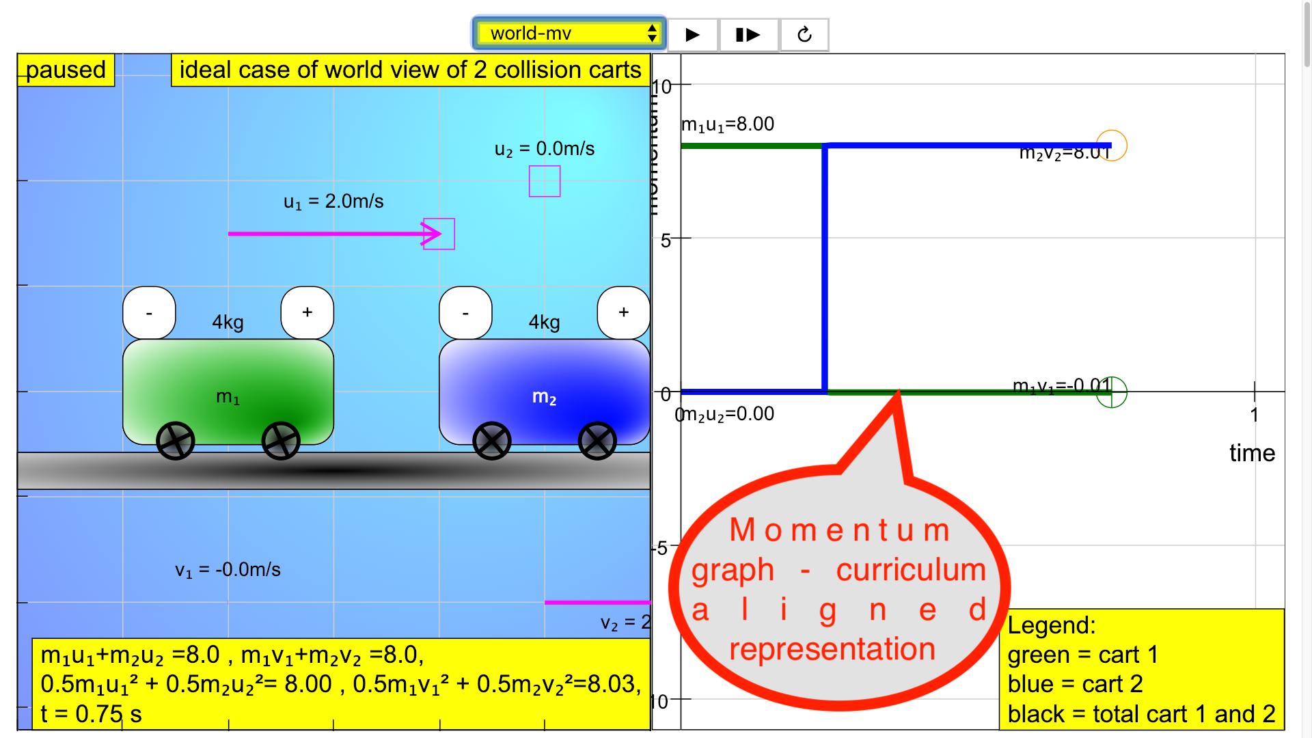Click the 'ideal case of world view' title
Image resolution: width=1312 pixels, height=738 pixels.
[x=410, y=70]
